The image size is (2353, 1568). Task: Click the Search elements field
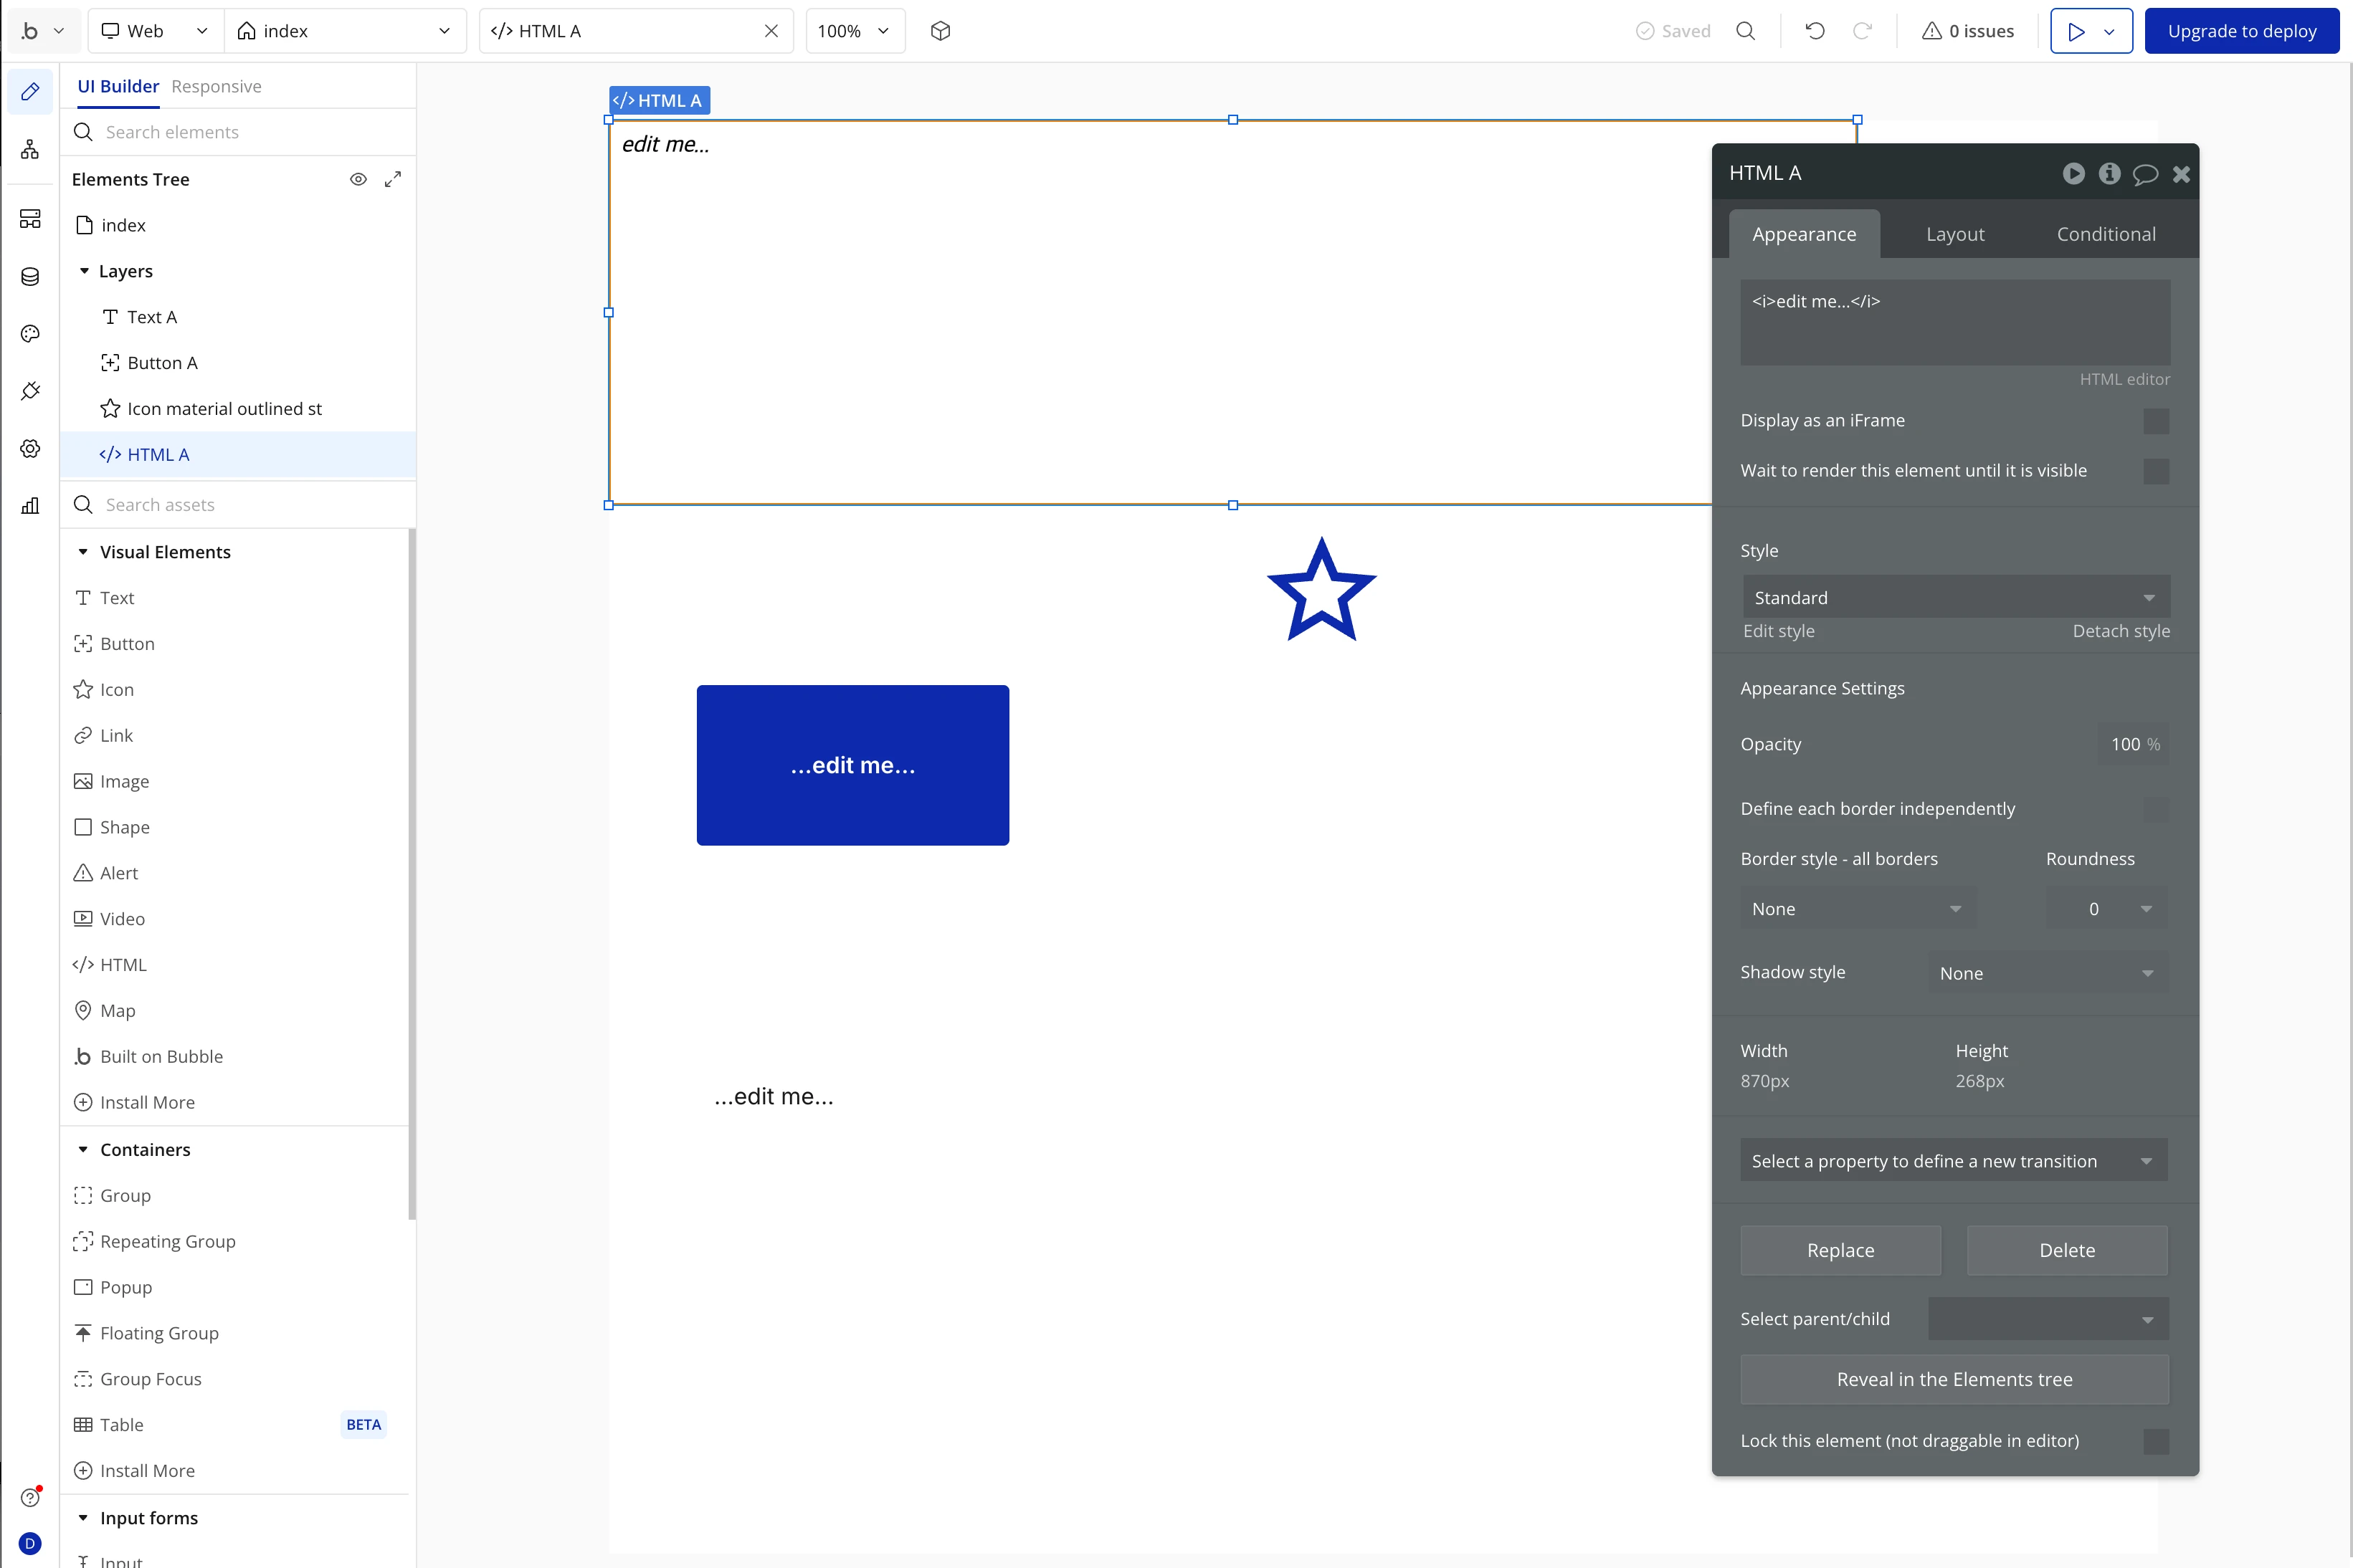coord(238,132)
